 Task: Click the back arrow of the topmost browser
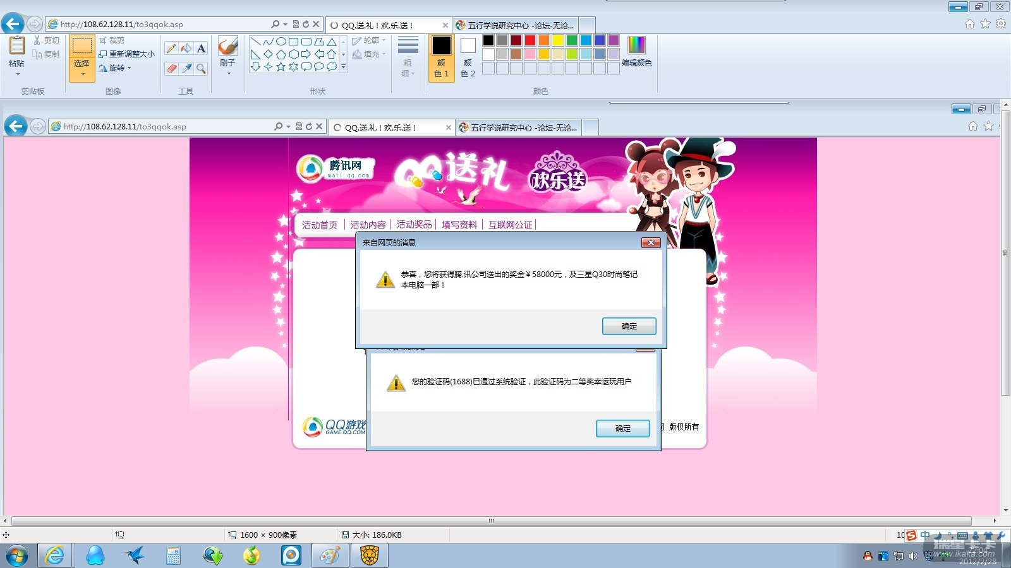tap(13, 24)
